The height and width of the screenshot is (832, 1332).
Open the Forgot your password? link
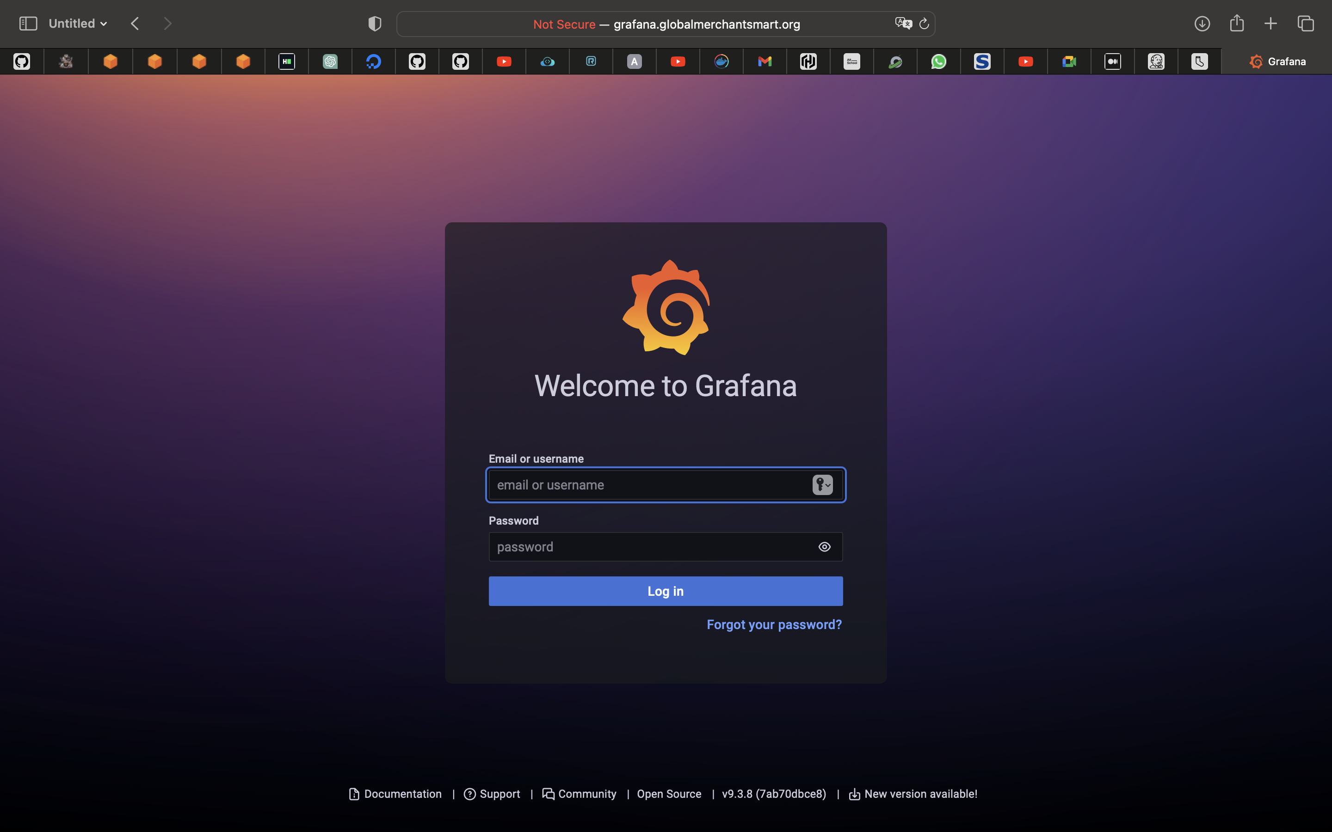tap(774, 624)
